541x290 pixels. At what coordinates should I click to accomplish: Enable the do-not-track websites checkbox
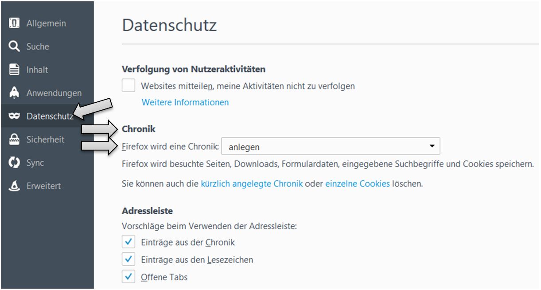[x=128, y=86]
